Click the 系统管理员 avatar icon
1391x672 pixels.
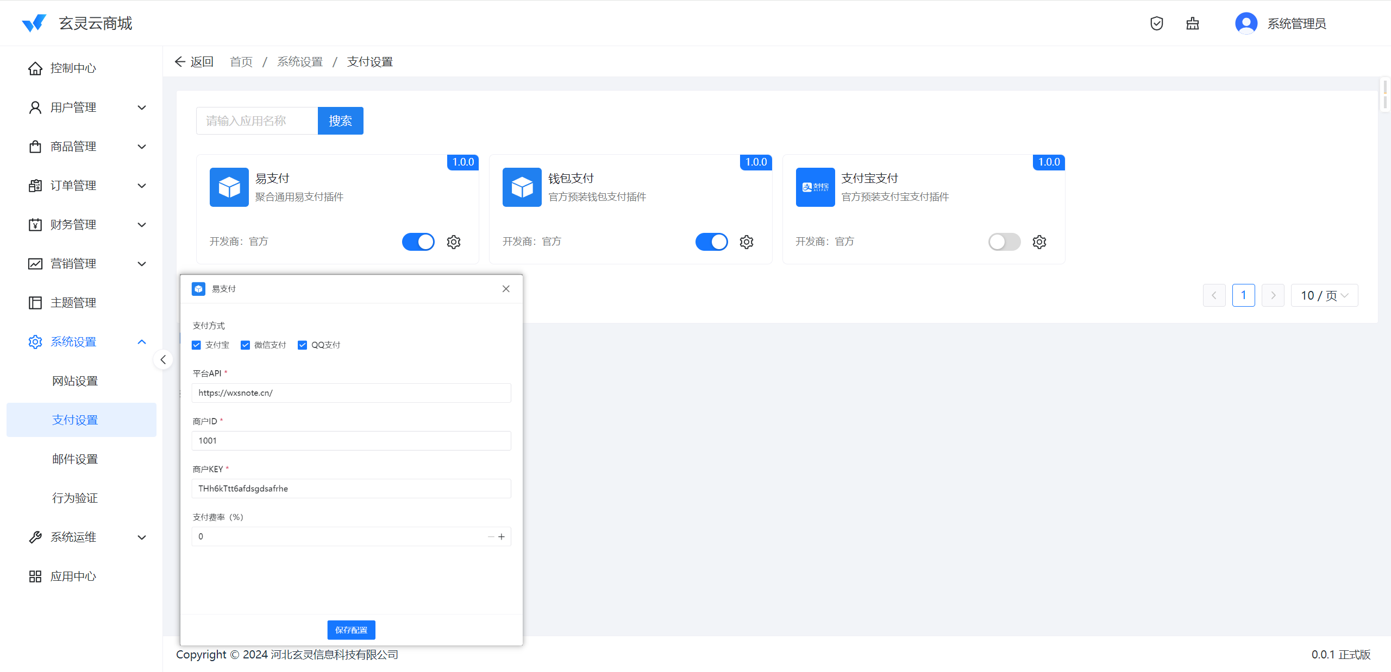(1246, 23)
